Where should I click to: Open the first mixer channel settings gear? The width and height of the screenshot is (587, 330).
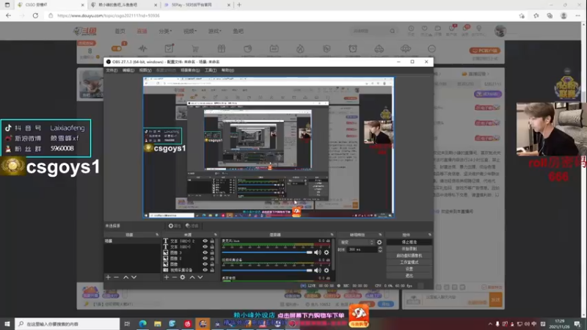point(327,252)
